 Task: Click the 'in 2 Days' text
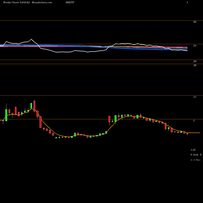coord(195,160)
